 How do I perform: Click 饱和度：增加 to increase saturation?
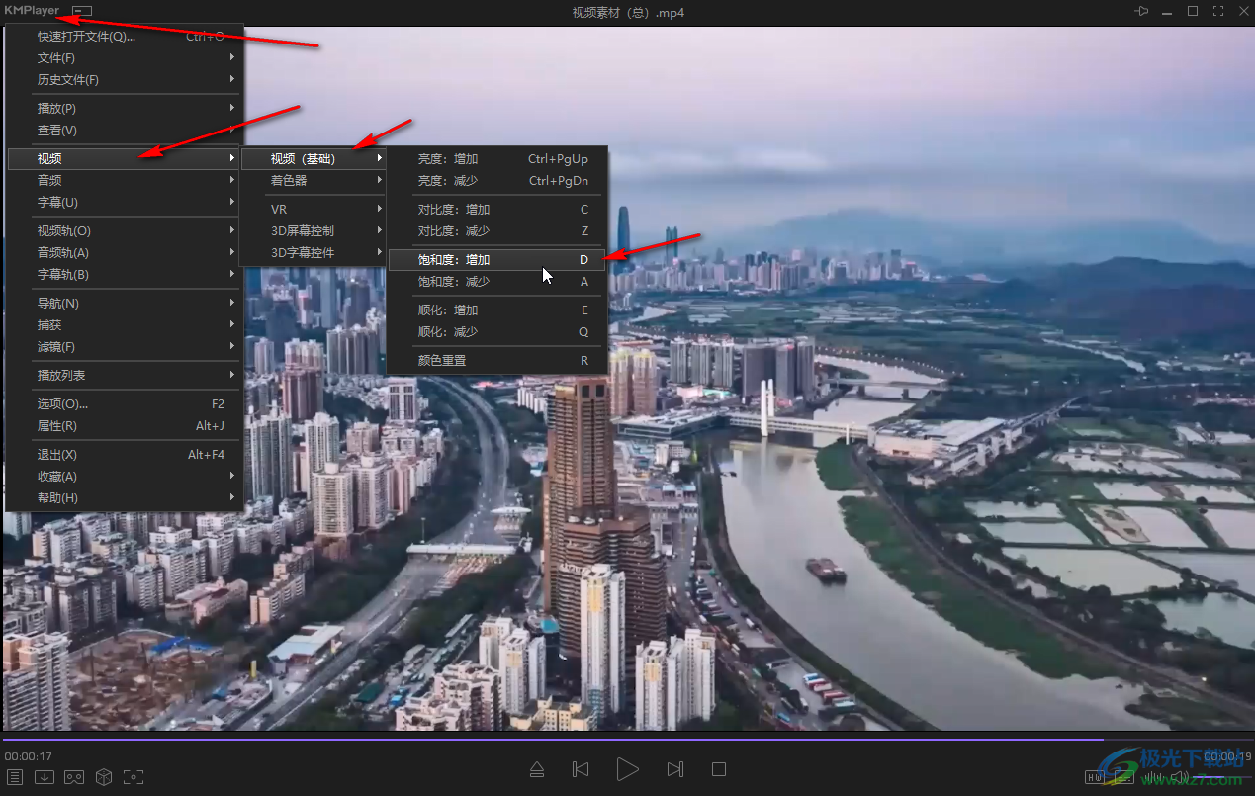(497, 259)
